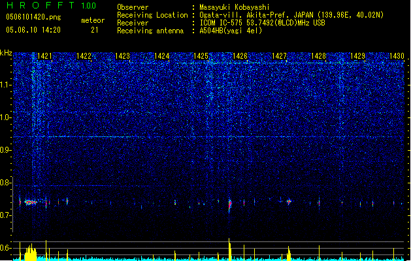Viewport: 411px width, 261px height.
Task: Click the 1421 time axis marker
Action: (x=44, y=56)
